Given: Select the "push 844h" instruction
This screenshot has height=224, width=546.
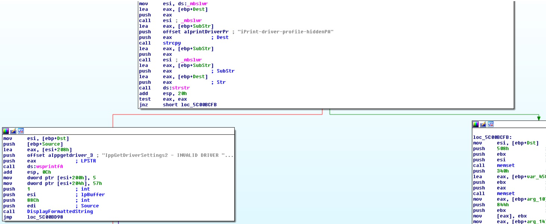Looking at the screenshot, I should pyautogui.click(x=491, y=205).
